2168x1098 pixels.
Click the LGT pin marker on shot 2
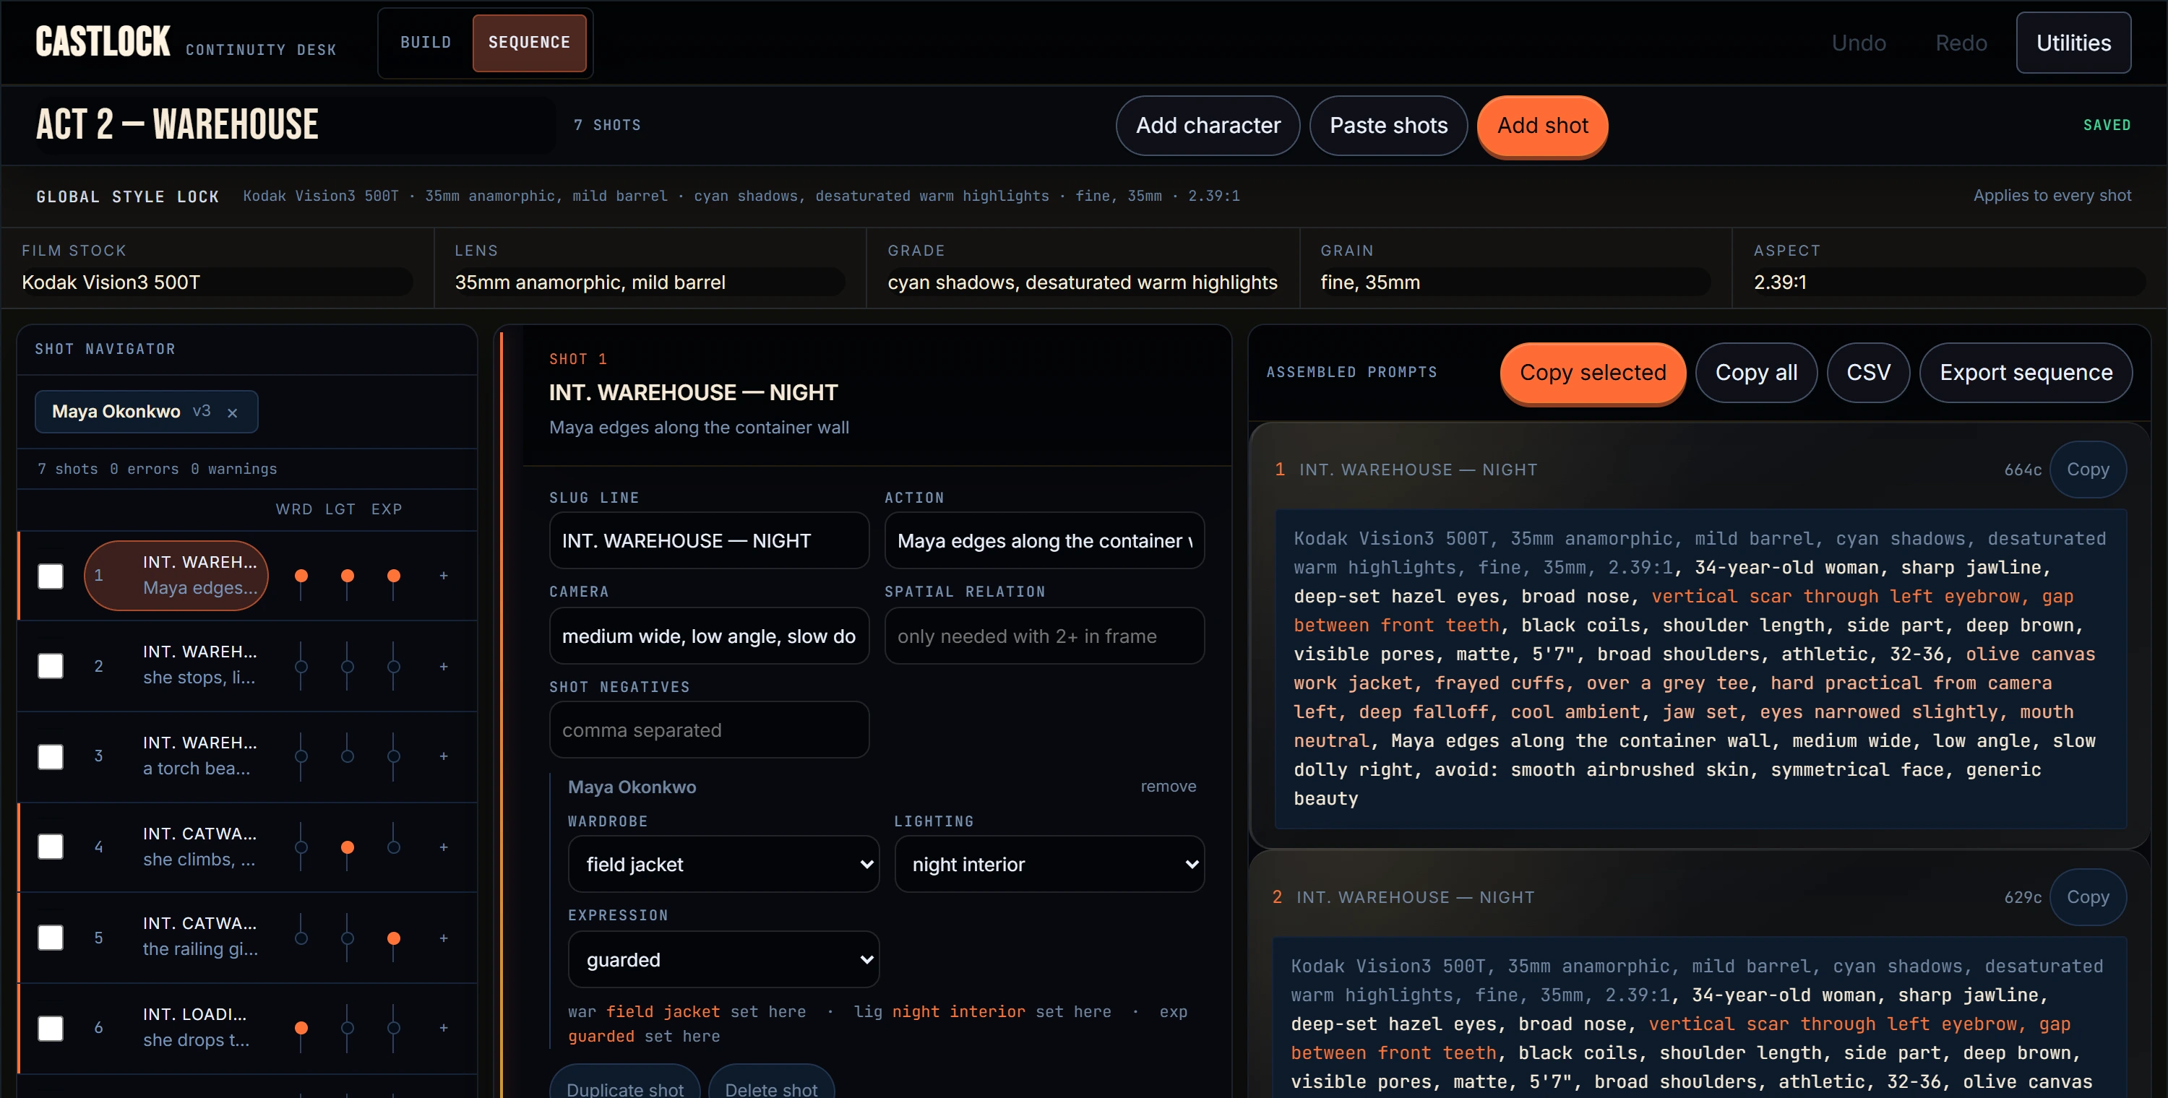point(348,666)
